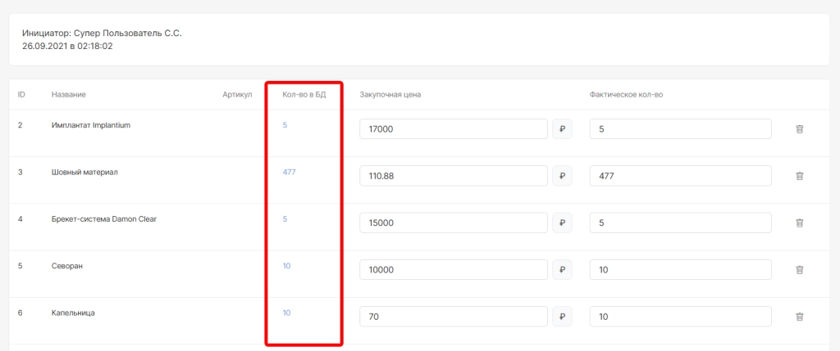
Task: Click the Закупочная цена column header
Action: click(390, 95)
